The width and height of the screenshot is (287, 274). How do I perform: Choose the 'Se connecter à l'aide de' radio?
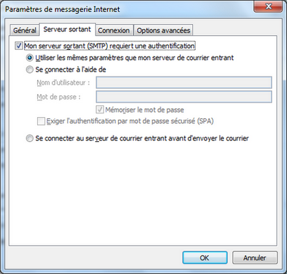(30, 70)
